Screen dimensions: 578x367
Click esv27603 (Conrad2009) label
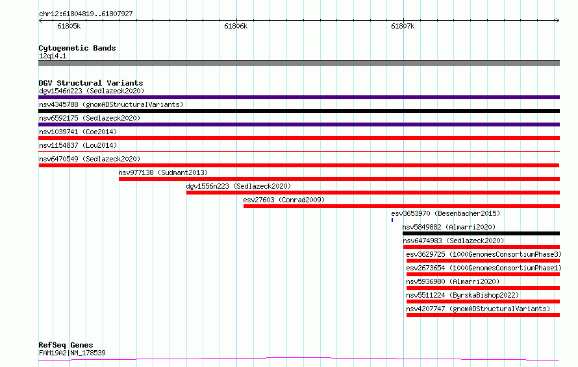[x=284, y=200]
